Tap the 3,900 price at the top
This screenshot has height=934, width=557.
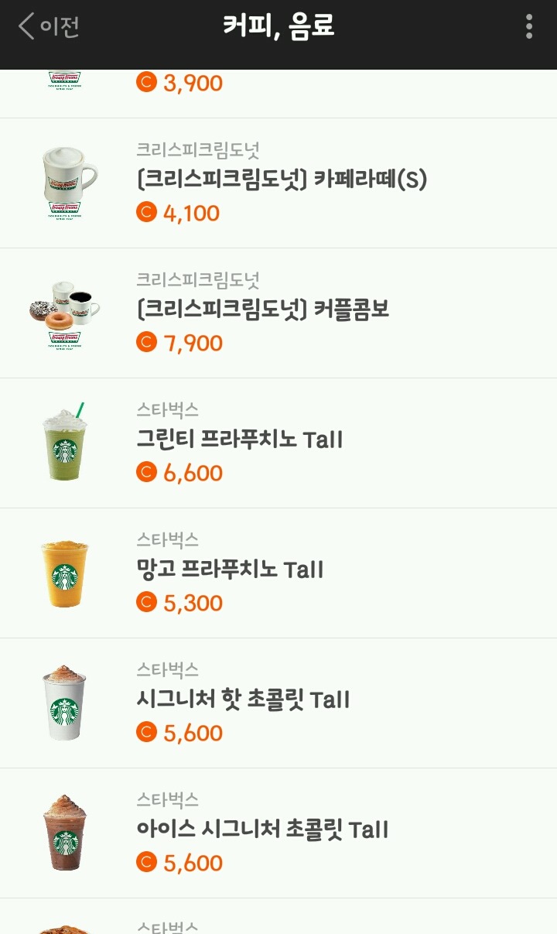click(193, 83)
